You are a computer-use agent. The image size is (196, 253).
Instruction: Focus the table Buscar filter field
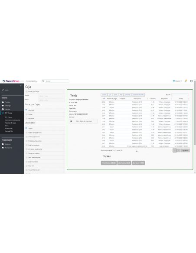point(180,95)
